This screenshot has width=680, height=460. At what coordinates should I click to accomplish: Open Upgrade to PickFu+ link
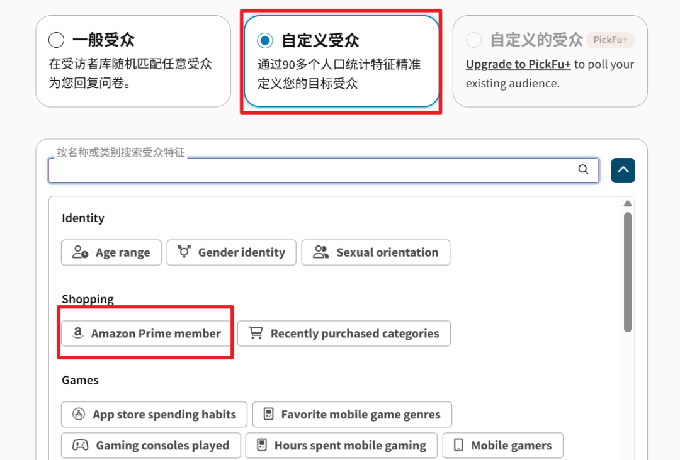pos(518,64)
